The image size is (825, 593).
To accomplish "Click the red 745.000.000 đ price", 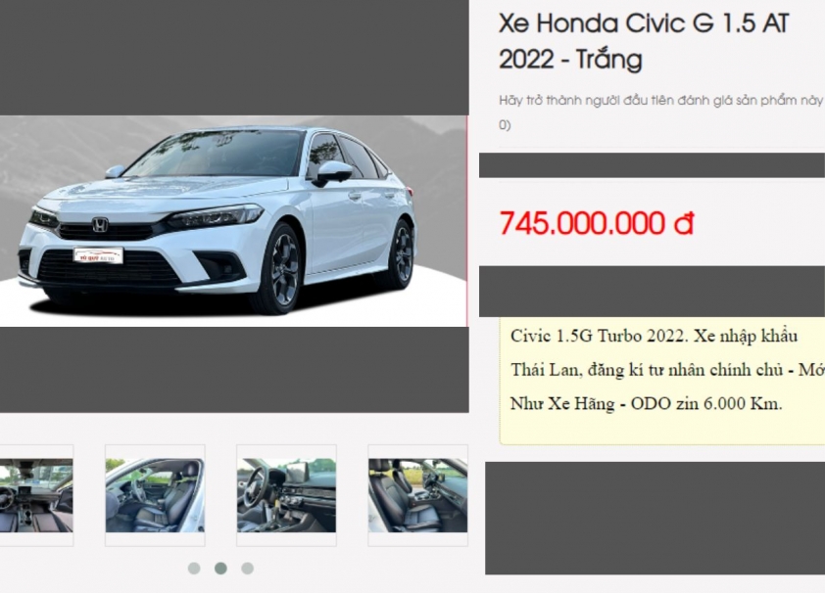I will tap(596, 223).
